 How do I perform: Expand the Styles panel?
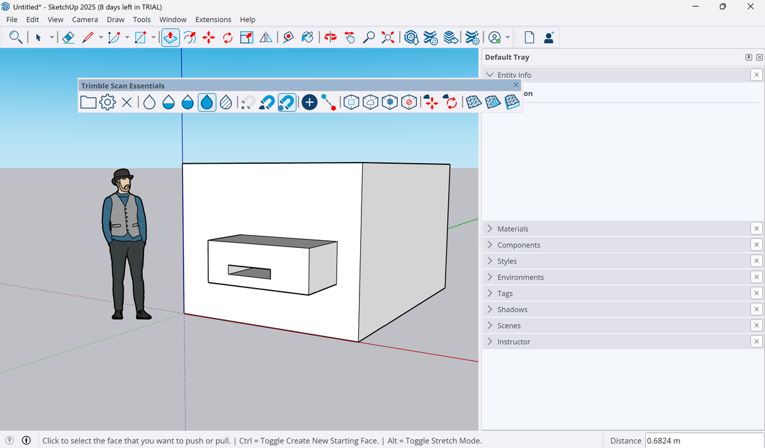[616, 261]
